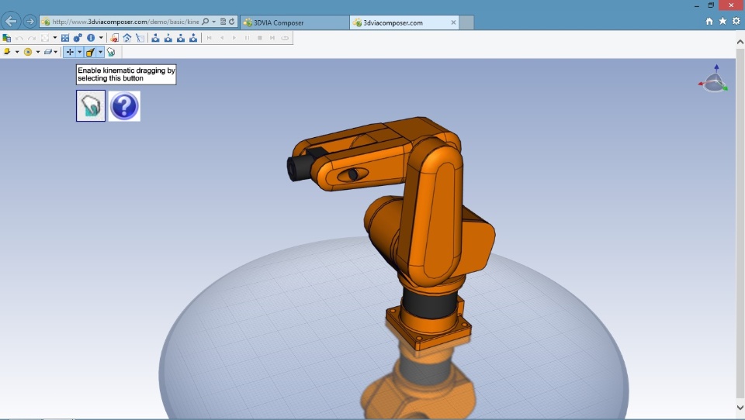Image resolution: width=745 pixels, height=420 pixels.
Task: Click the browser Home icon
Action: (x=709, y=21)
